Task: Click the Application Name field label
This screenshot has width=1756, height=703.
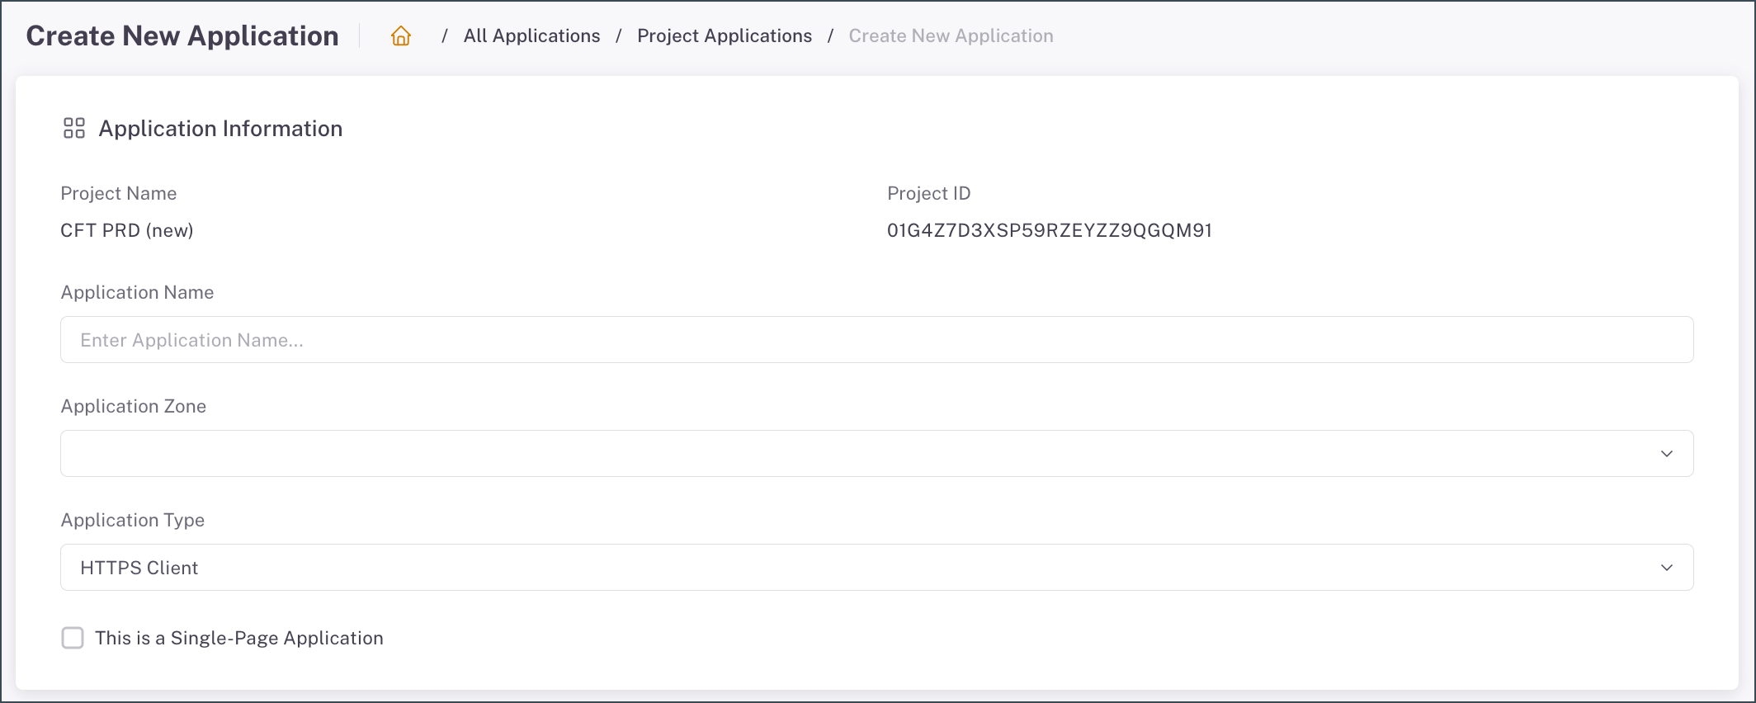Action: [x=137, y=292]
